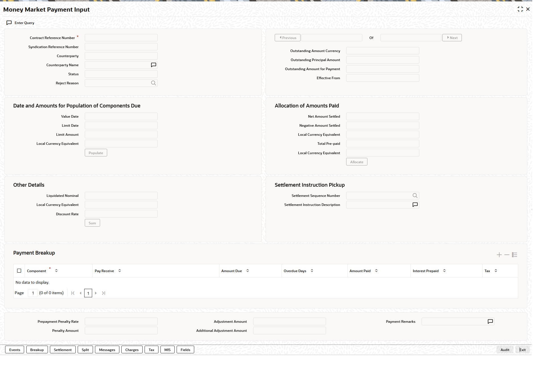Focus the Total Pre-paid field
The width and height of the screenshot is (533, 370).
383,144
